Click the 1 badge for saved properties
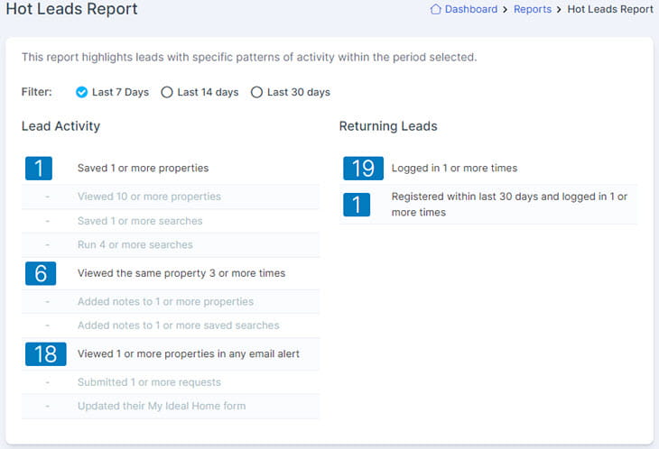 click(x=39, y=169)
